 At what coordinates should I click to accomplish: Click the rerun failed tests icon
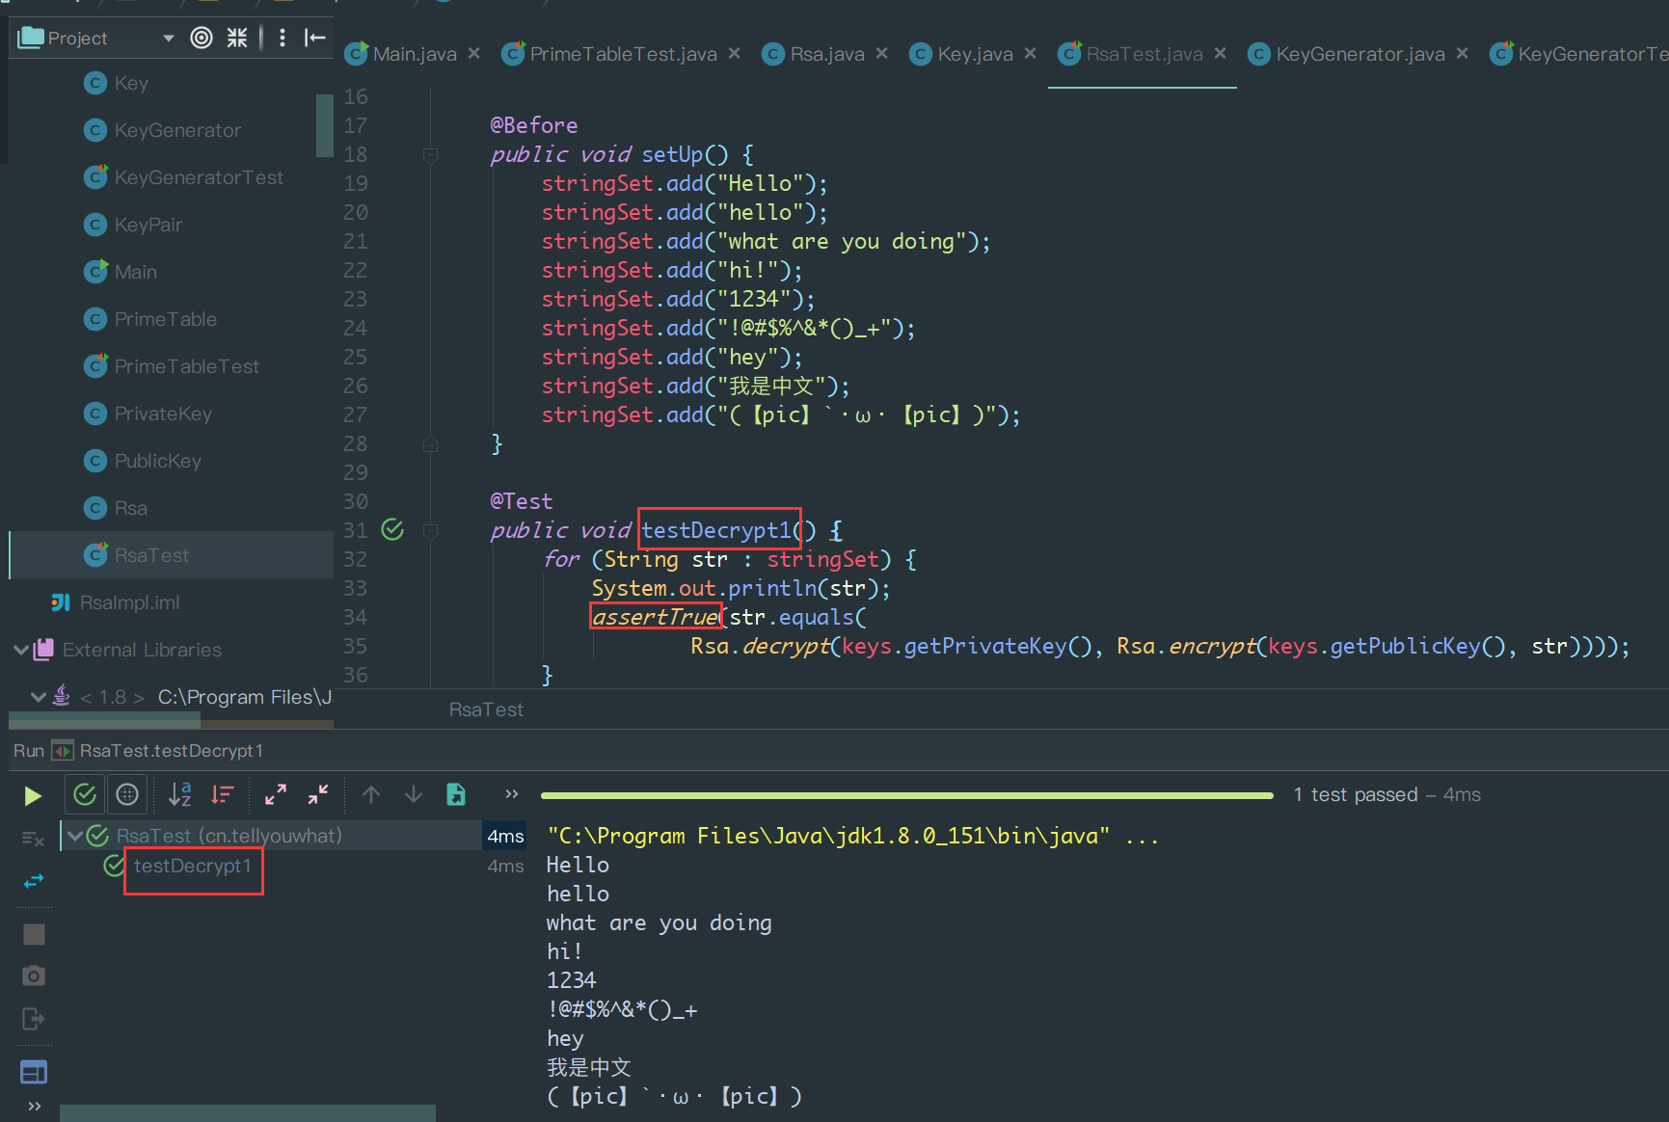(33, 840)
